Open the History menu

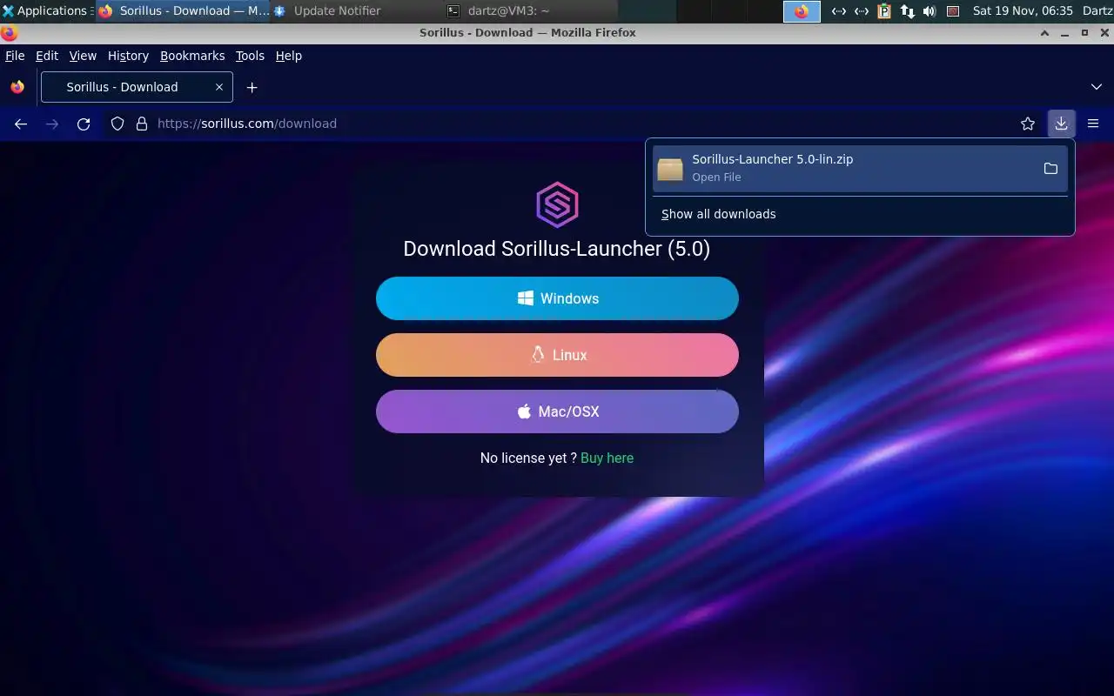(128, 56)
